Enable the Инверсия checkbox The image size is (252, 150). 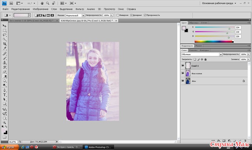(x=118, y=15)
